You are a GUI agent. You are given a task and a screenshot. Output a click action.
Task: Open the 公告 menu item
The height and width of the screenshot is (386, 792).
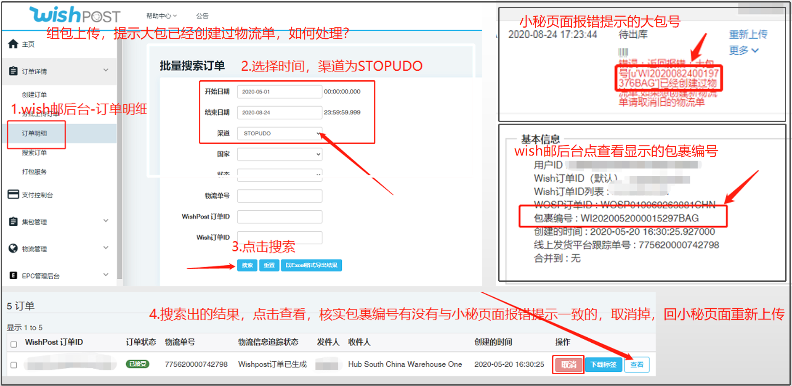pyautogui.click(x=202, y=16)
